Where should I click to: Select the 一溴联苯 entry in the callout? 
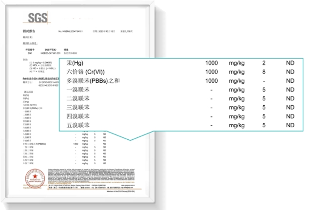point(78,90)
